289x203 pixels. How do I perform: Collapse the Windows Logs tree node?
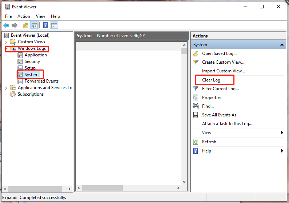point(7,49)
